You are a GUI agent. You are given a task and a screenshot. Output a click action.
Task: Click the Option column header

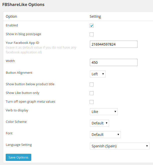[11, 16]
